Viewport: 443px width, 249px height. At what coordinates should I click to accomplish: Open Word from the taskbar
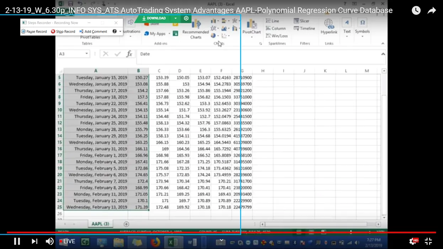point(192,243)
